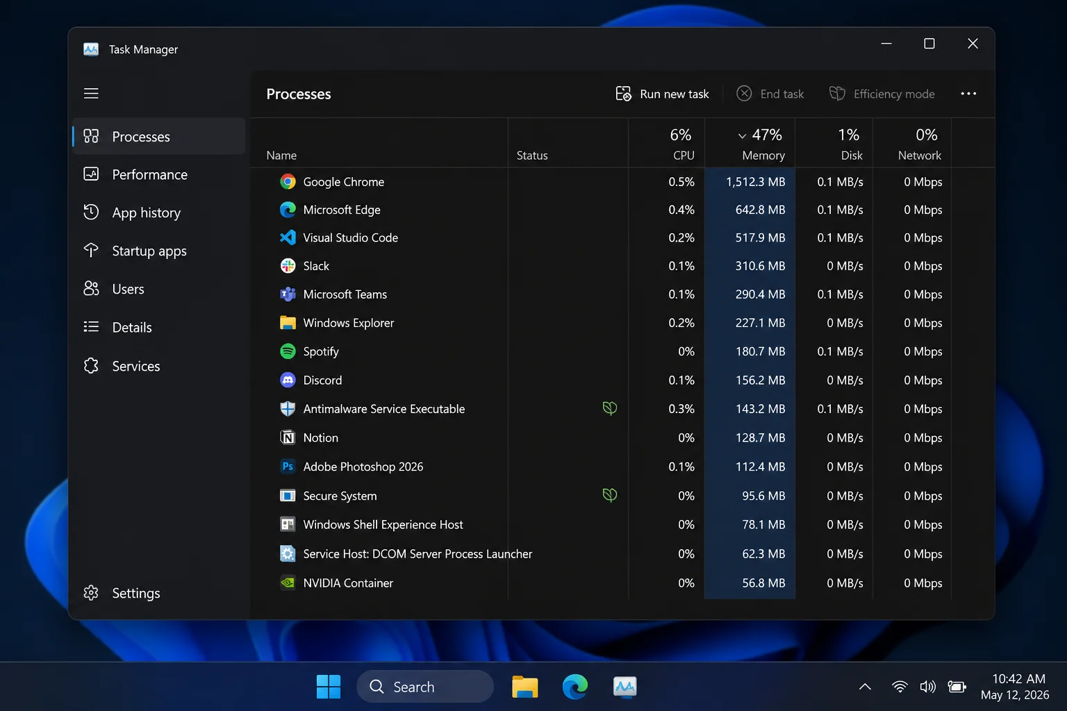
Task: Select the Microsoft Edge process name
Action: click(342, 210)
